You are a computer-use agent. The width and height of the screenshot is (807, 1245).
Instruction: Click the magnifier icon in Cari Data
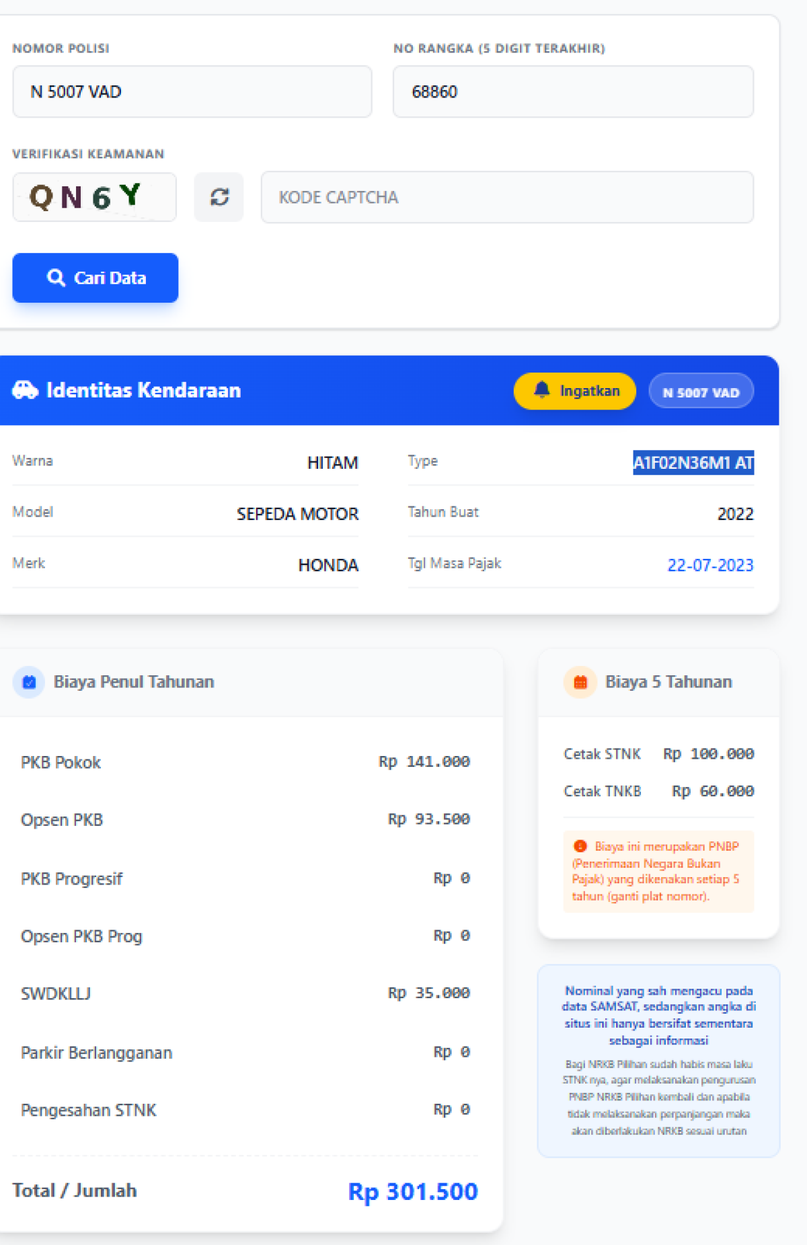[56, 278]
